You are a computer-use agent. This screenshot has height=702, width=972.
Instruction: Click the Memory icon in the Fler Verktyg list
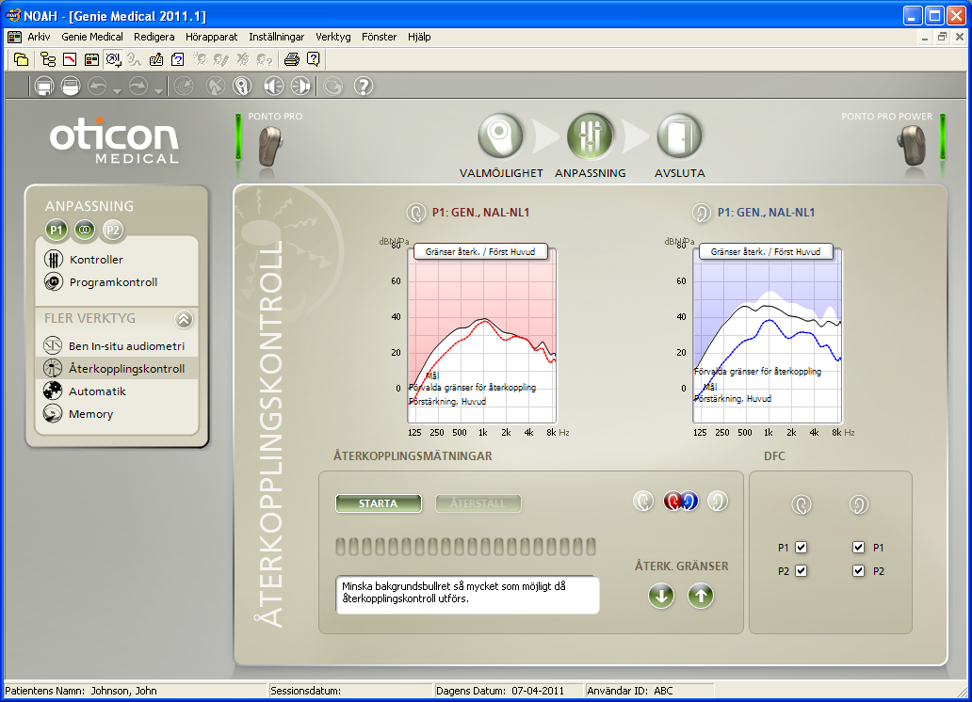[x=53, y=413]
